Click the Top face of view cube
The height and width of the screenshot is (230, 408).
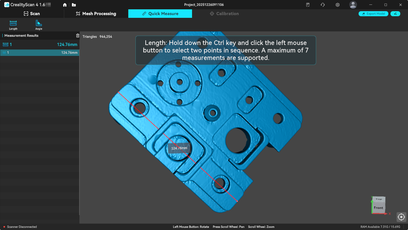(x=379, y=199)
